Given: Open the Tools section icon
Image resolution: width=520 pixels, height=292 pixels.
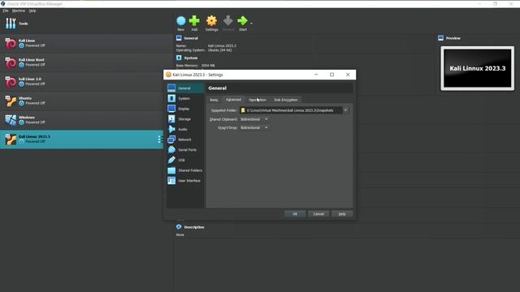Looking at the screenshot, I should (11, 24).
